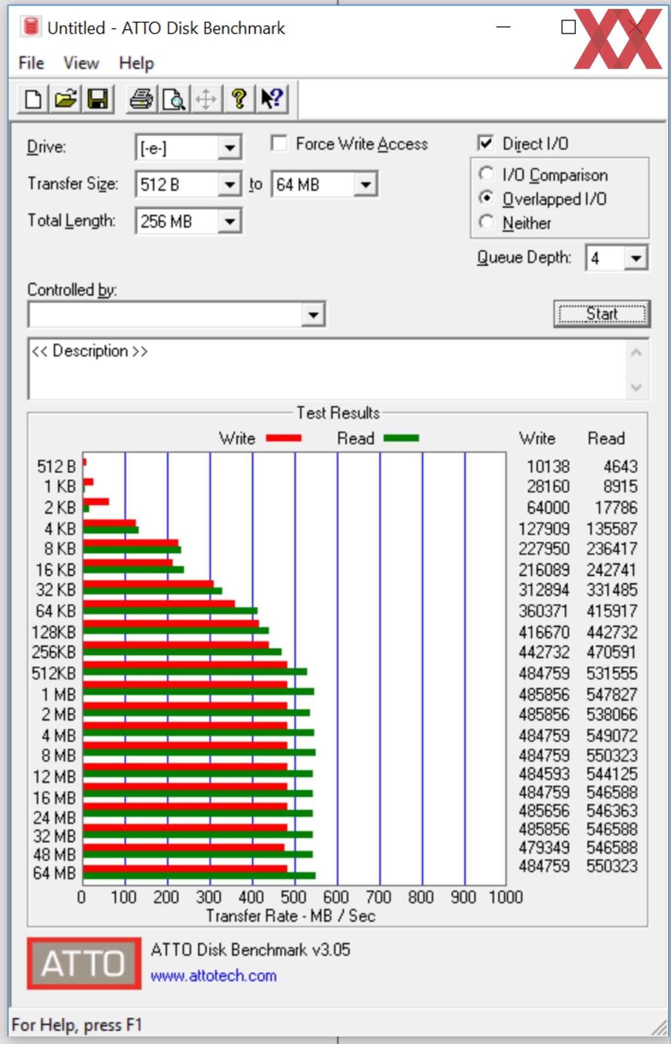Viewport: 671px width, 1044px height.
Task: Click the 16 KB row label in chart
Action: click(56, 570)
